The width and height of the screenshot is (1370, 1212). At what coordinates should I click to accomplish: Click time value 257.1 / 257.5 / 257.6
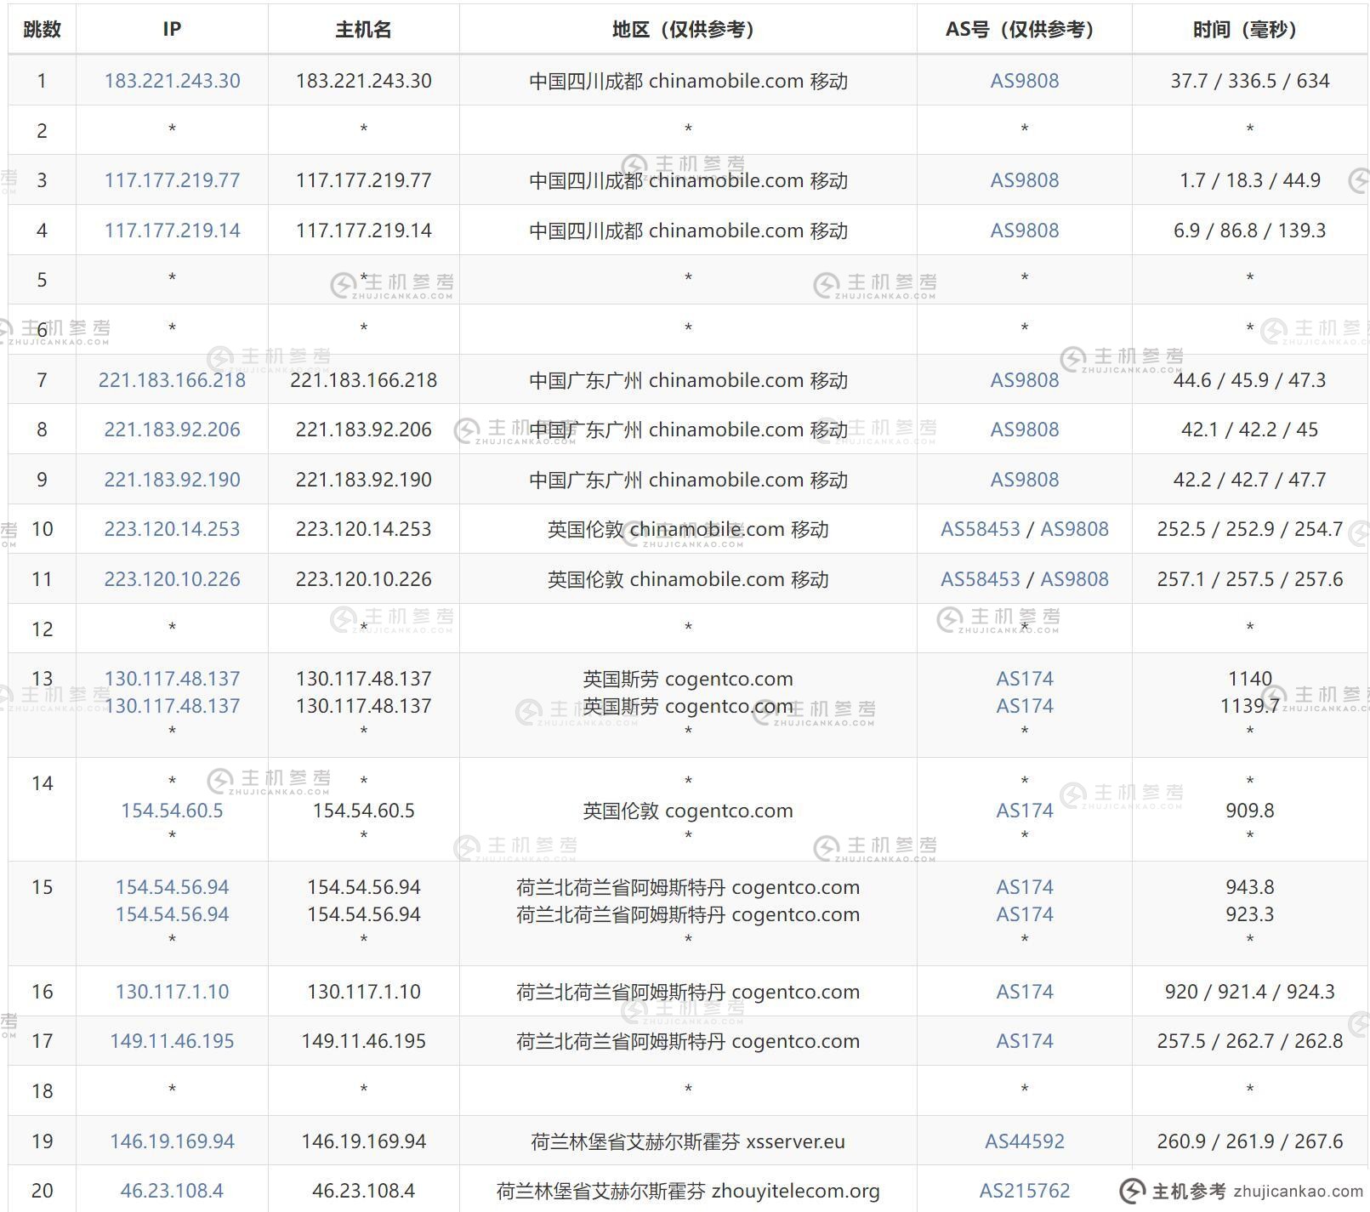tap(1250, 579)
